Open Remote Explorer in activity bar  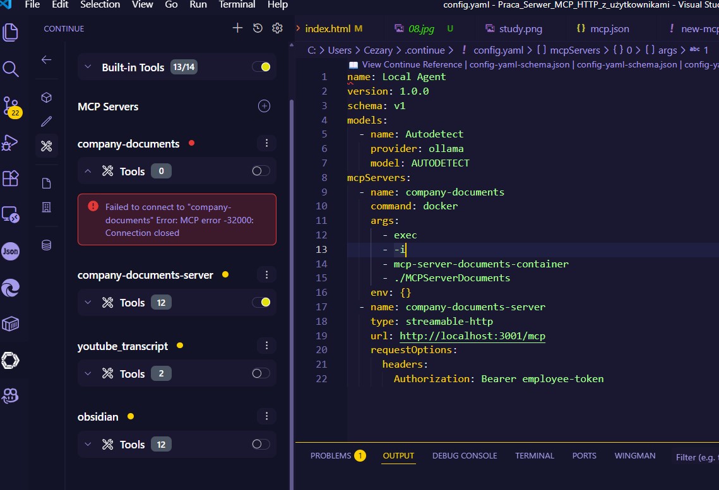[x=11, y=214]
